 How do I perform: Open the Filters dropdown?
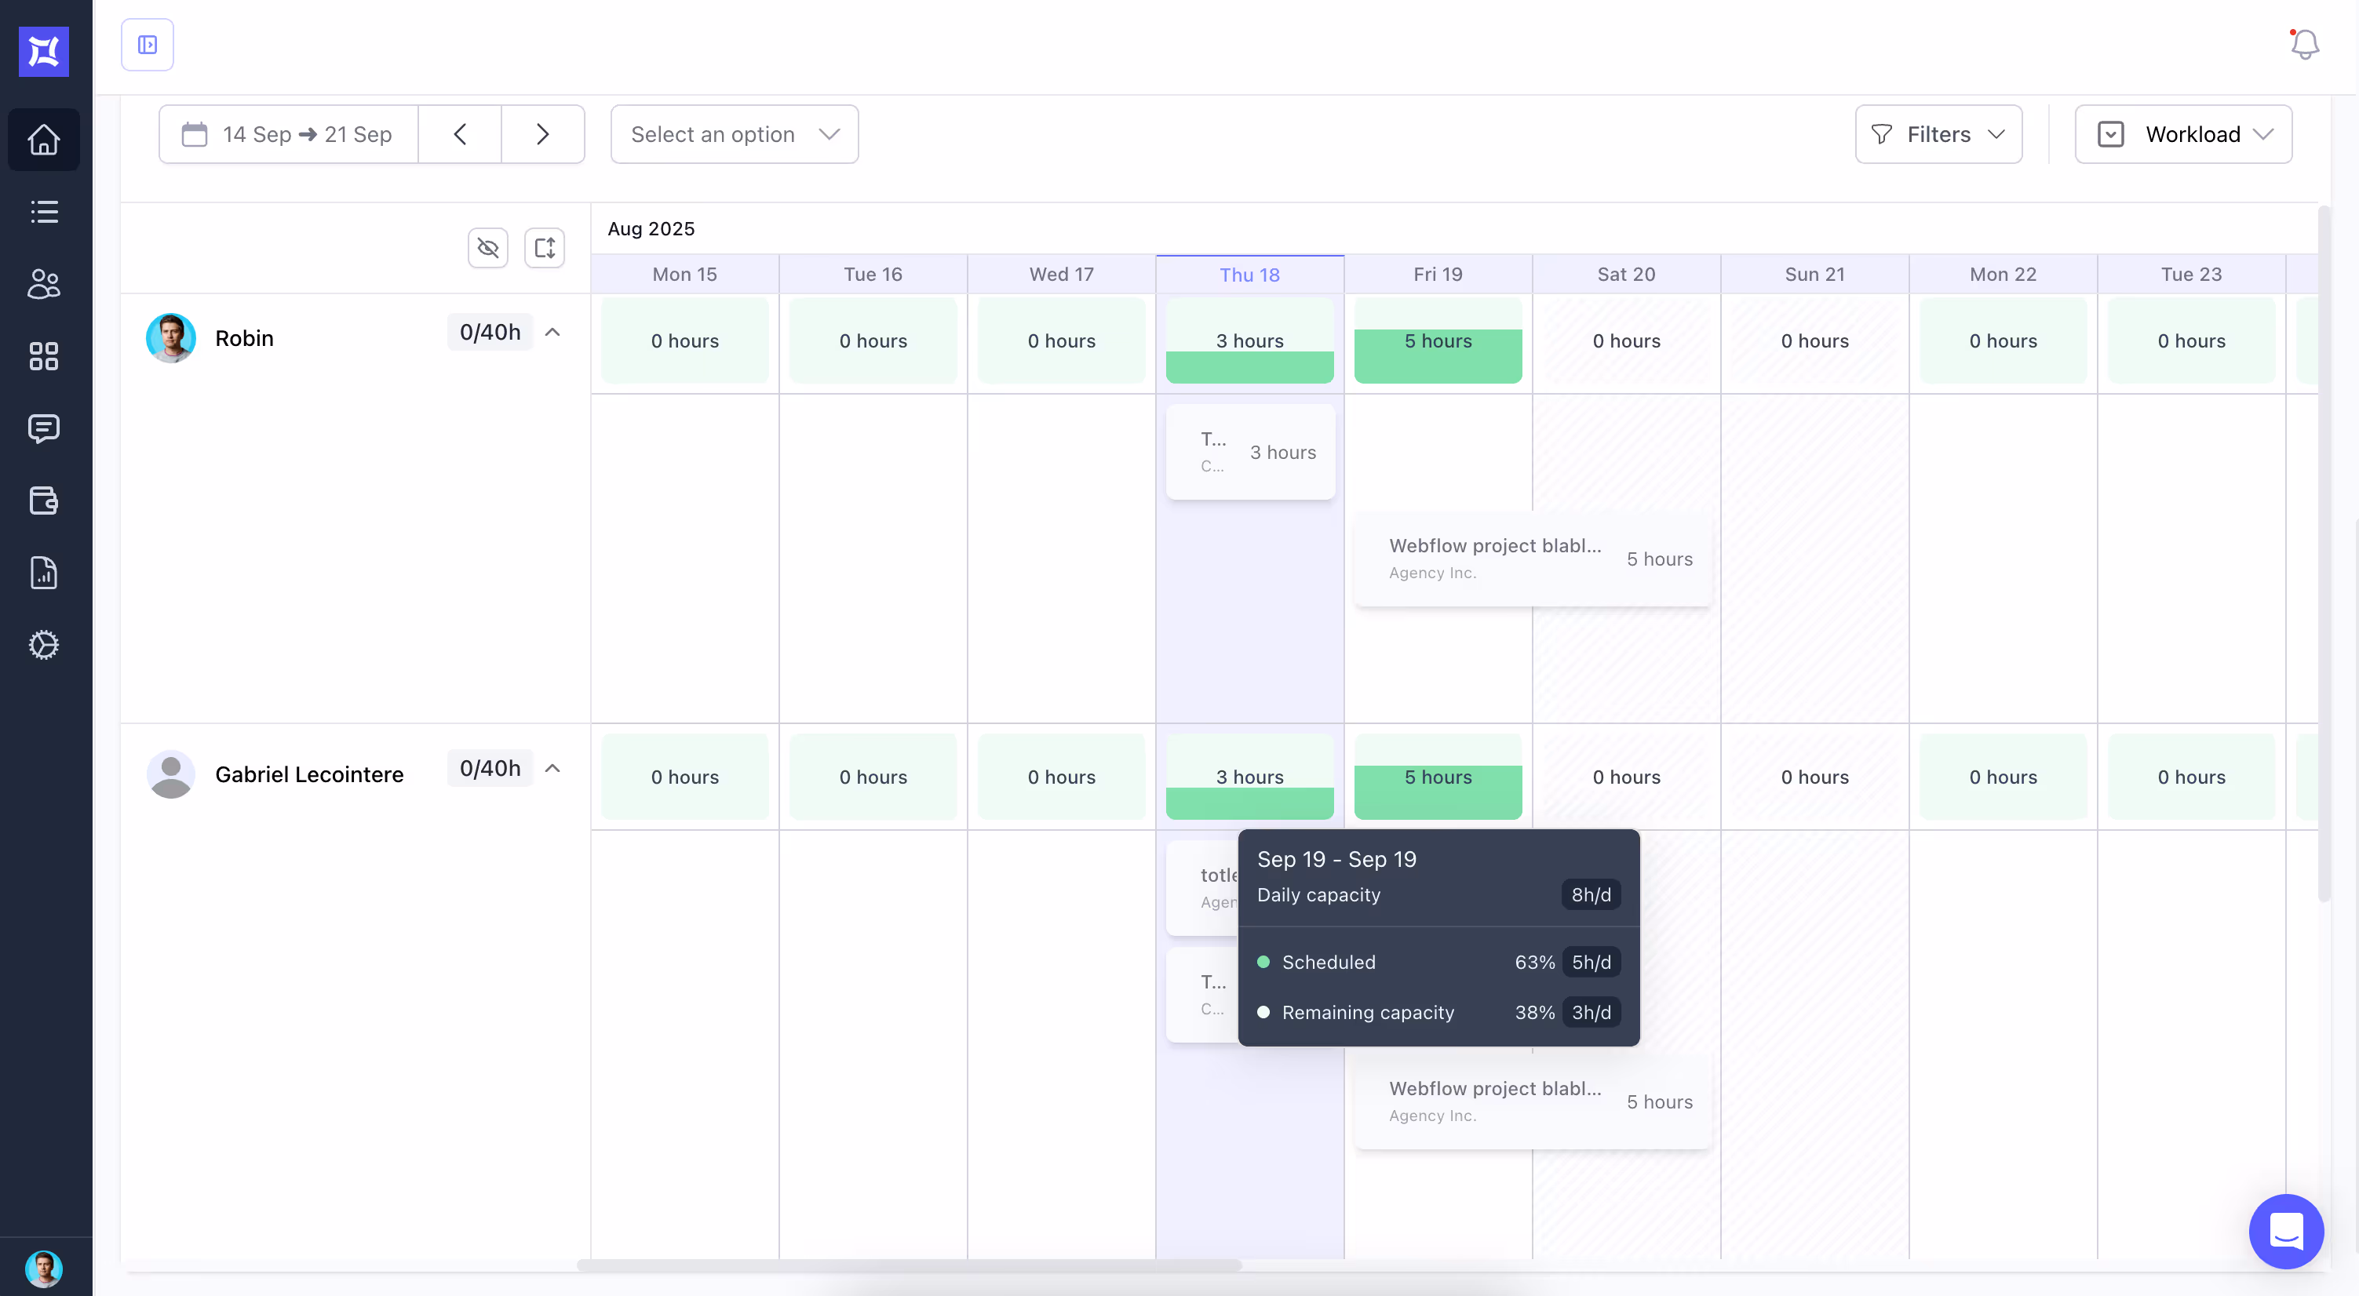1938,135
